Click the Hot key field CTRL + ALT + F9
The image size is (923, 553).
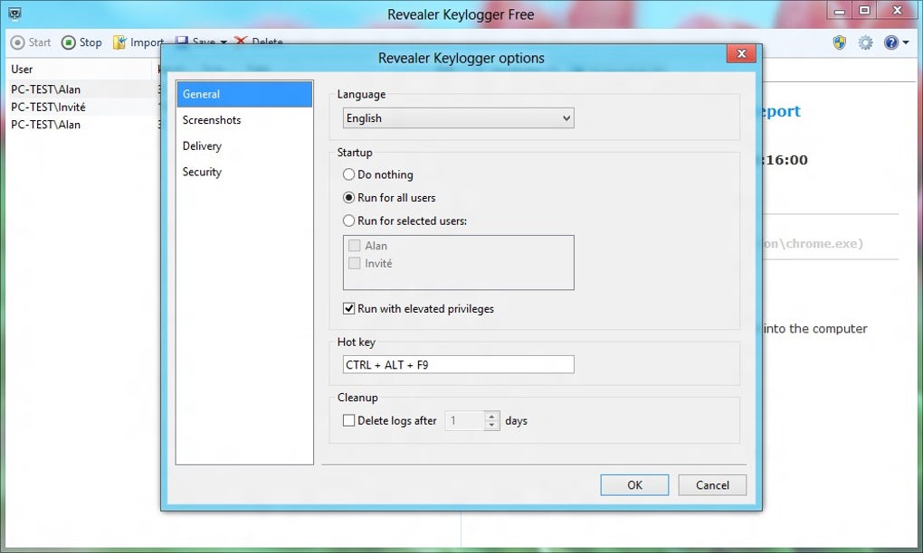tap(459, 364)
